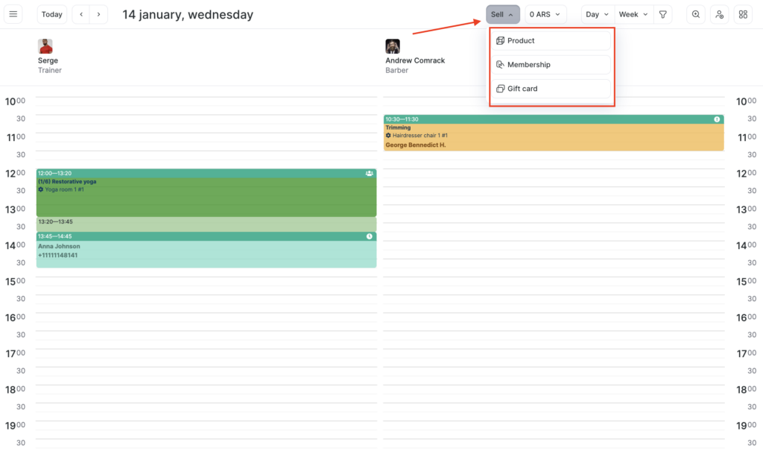Open the hamburger main menu

(x=13, y=14)
